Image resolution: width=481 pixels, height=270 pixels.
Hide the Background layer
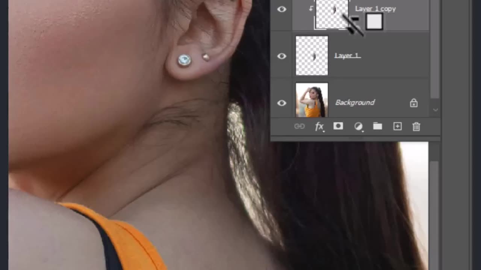point(281,103)
